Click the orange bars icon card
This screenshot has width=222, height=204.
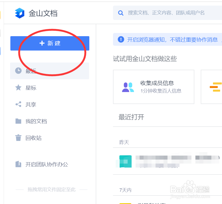tap(212, 87)
